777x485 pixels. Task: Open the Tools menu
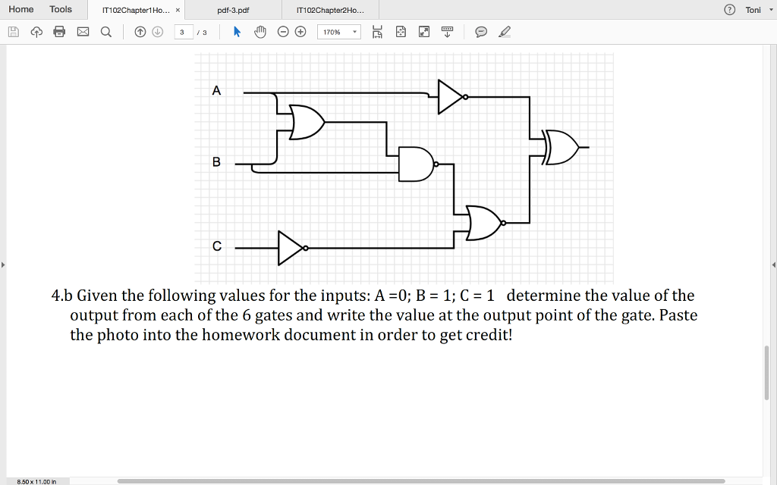tap(60, 9)
